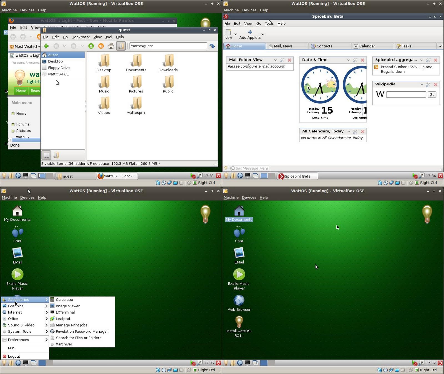
Task: Collapse the Mail Folder View applet chevron
Action: click(276, 60)
